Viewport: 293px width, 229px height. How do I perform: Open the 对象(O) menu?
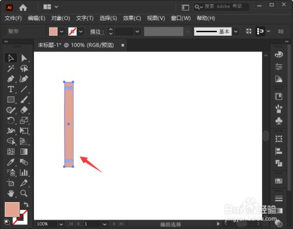pos(60,18)
